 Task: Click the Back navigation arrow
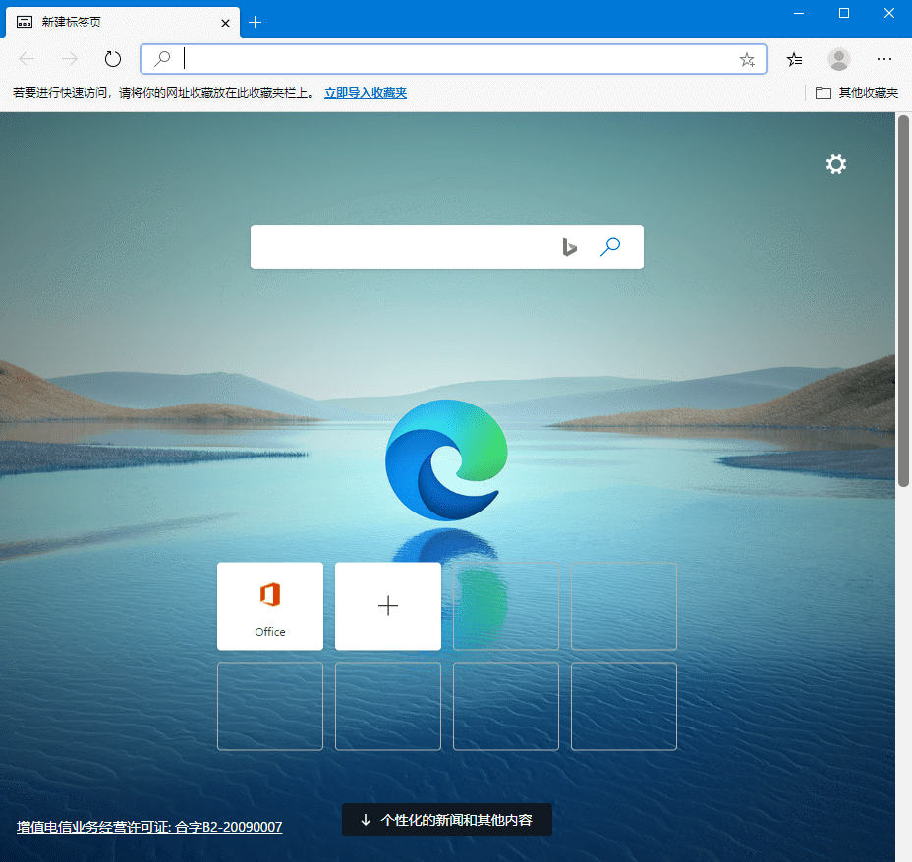click(x=28, y=59)
